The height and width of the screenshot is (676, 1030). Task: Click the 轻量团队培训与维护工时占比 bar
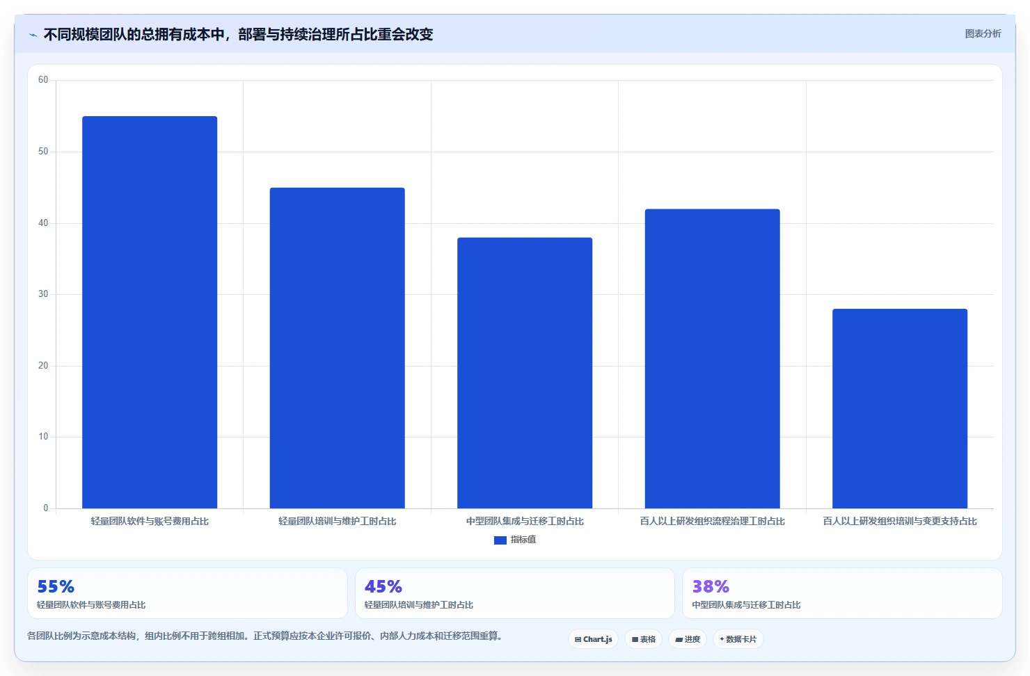tap(337, 348)
